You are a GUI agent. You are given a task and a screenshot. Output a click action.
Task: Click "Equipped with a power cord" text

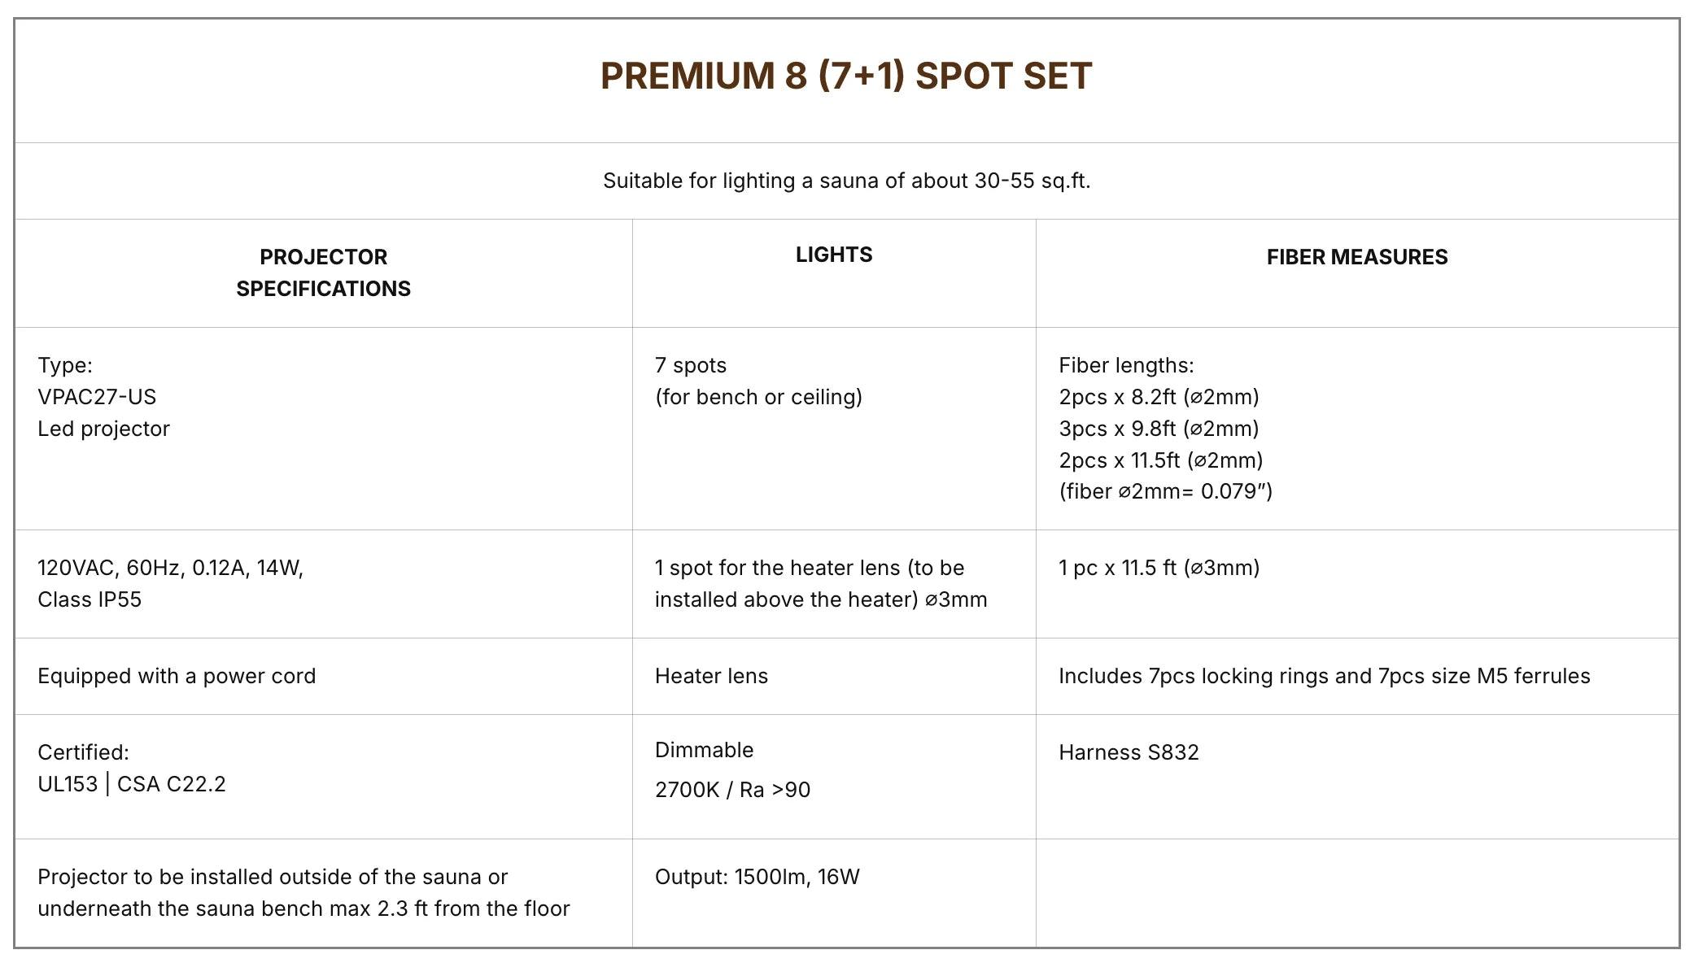177,676
